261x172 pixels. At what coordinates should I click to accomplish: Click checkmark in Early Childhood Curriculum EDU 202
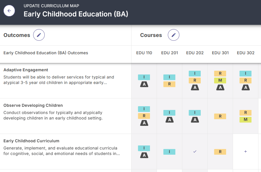pyautogui.click(x=195, y=152)
